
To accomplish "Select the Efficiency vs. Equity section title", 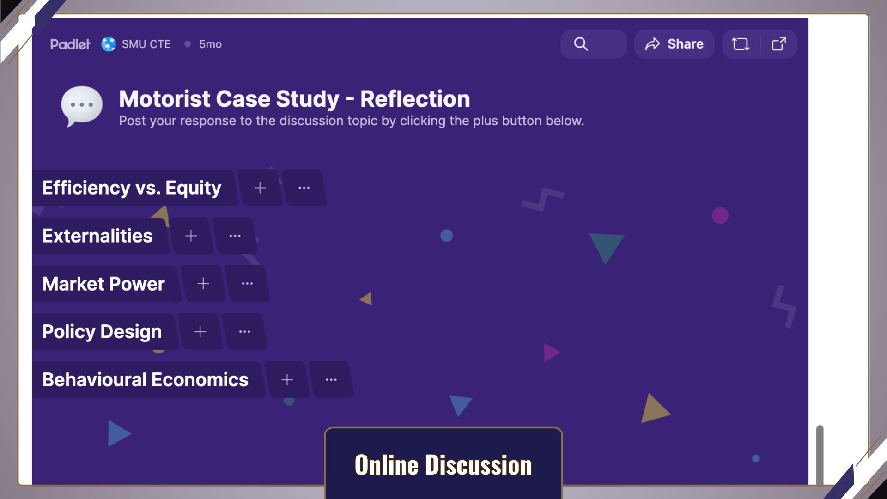I will [x=132, y=188].
